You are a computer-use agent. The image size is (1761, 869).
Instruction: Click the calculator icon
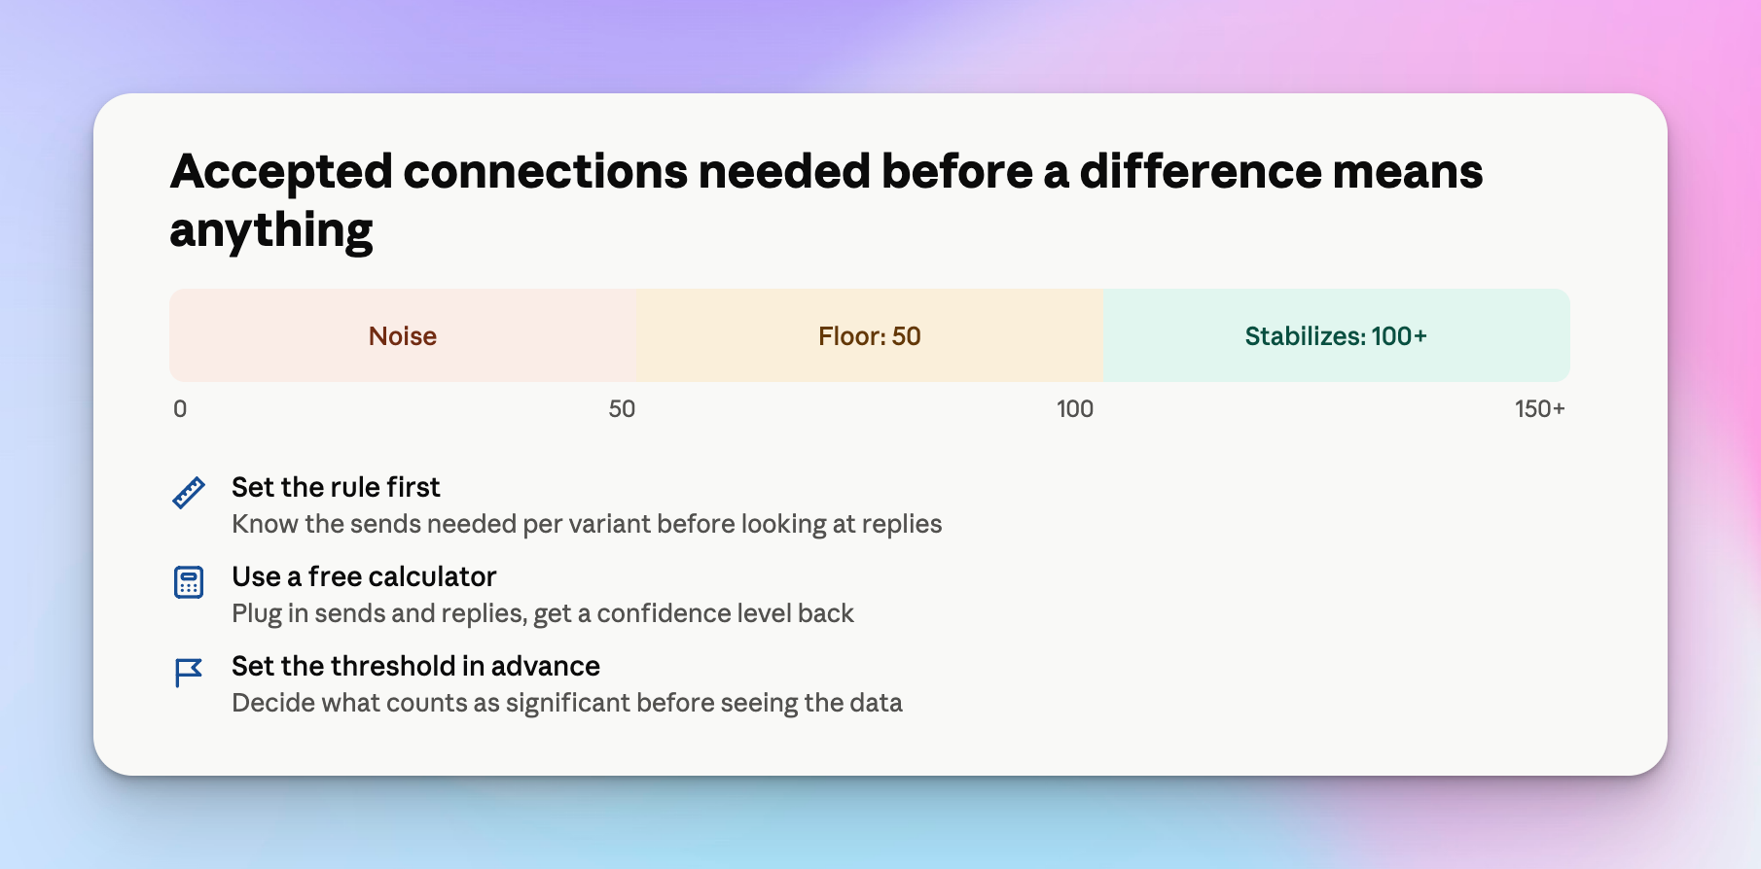pyautogui.click(x=189, y=582)
